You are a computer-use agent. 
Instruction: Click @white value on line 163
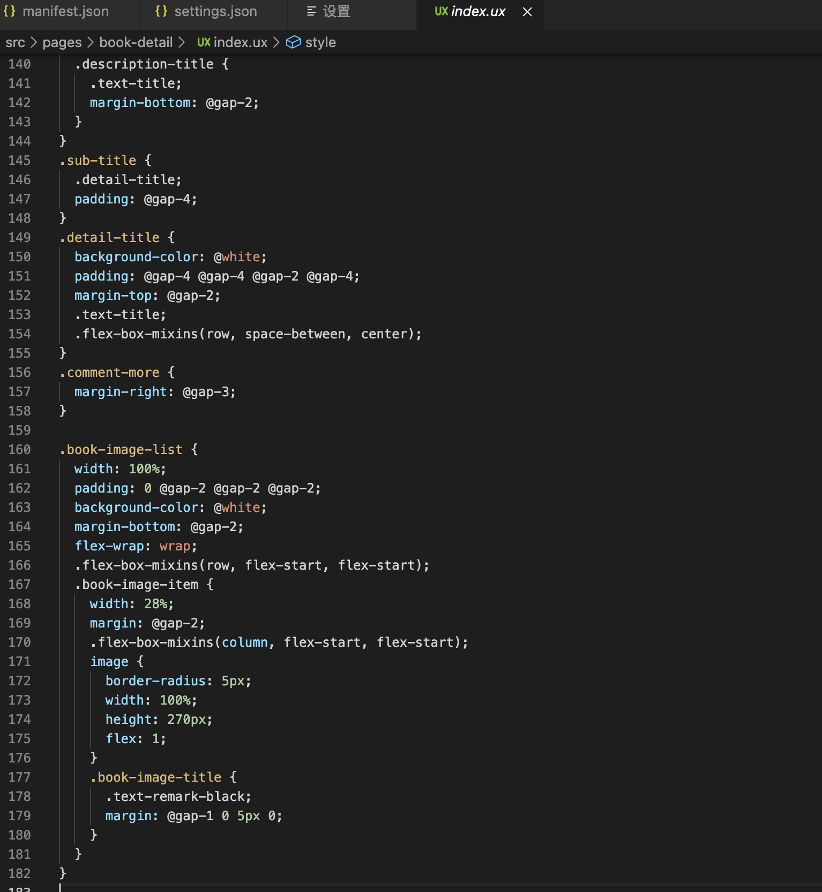tap(237, 508)
